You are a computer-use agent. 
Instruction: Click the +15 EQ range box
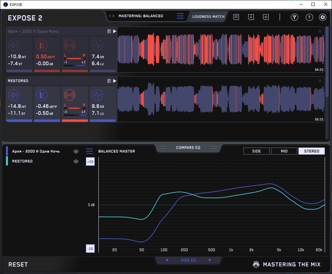point(90,161)
